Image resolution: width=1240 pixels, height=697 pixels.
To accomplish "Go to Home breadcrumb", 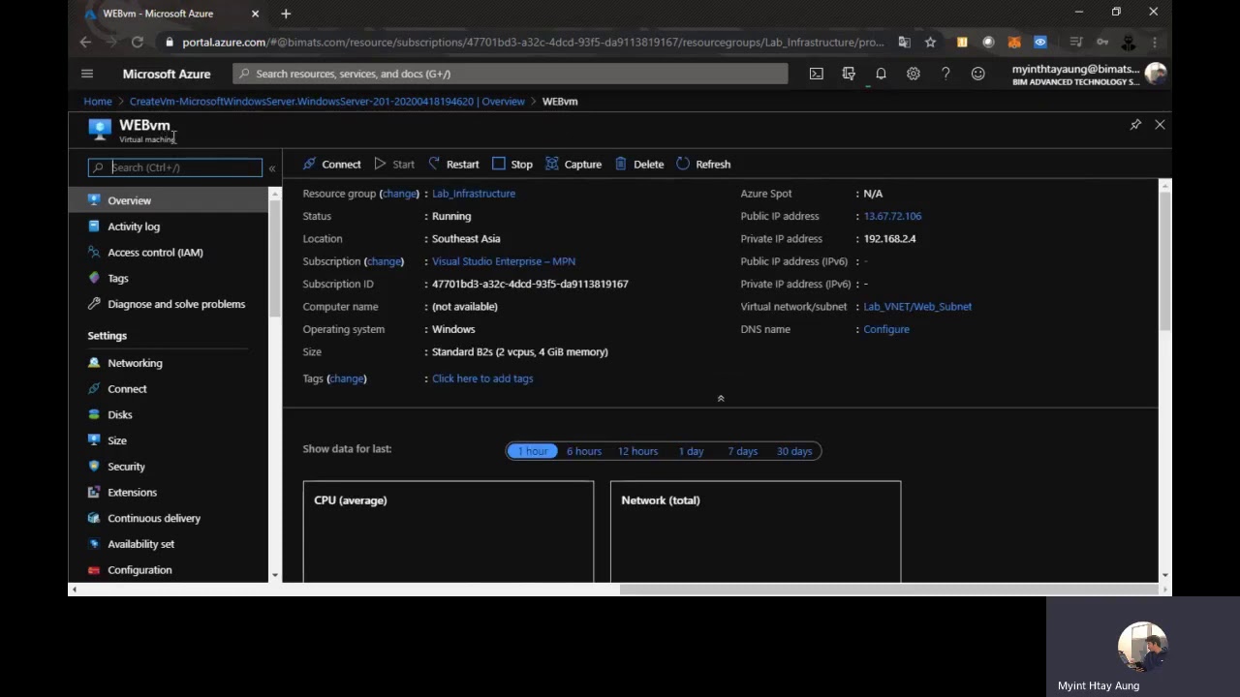I will pos(98,102).
